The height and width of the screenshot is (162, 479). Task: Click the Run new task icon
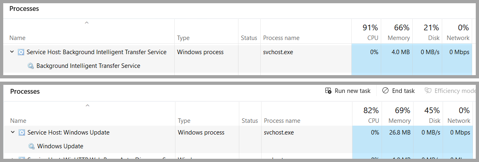(329, 91)
